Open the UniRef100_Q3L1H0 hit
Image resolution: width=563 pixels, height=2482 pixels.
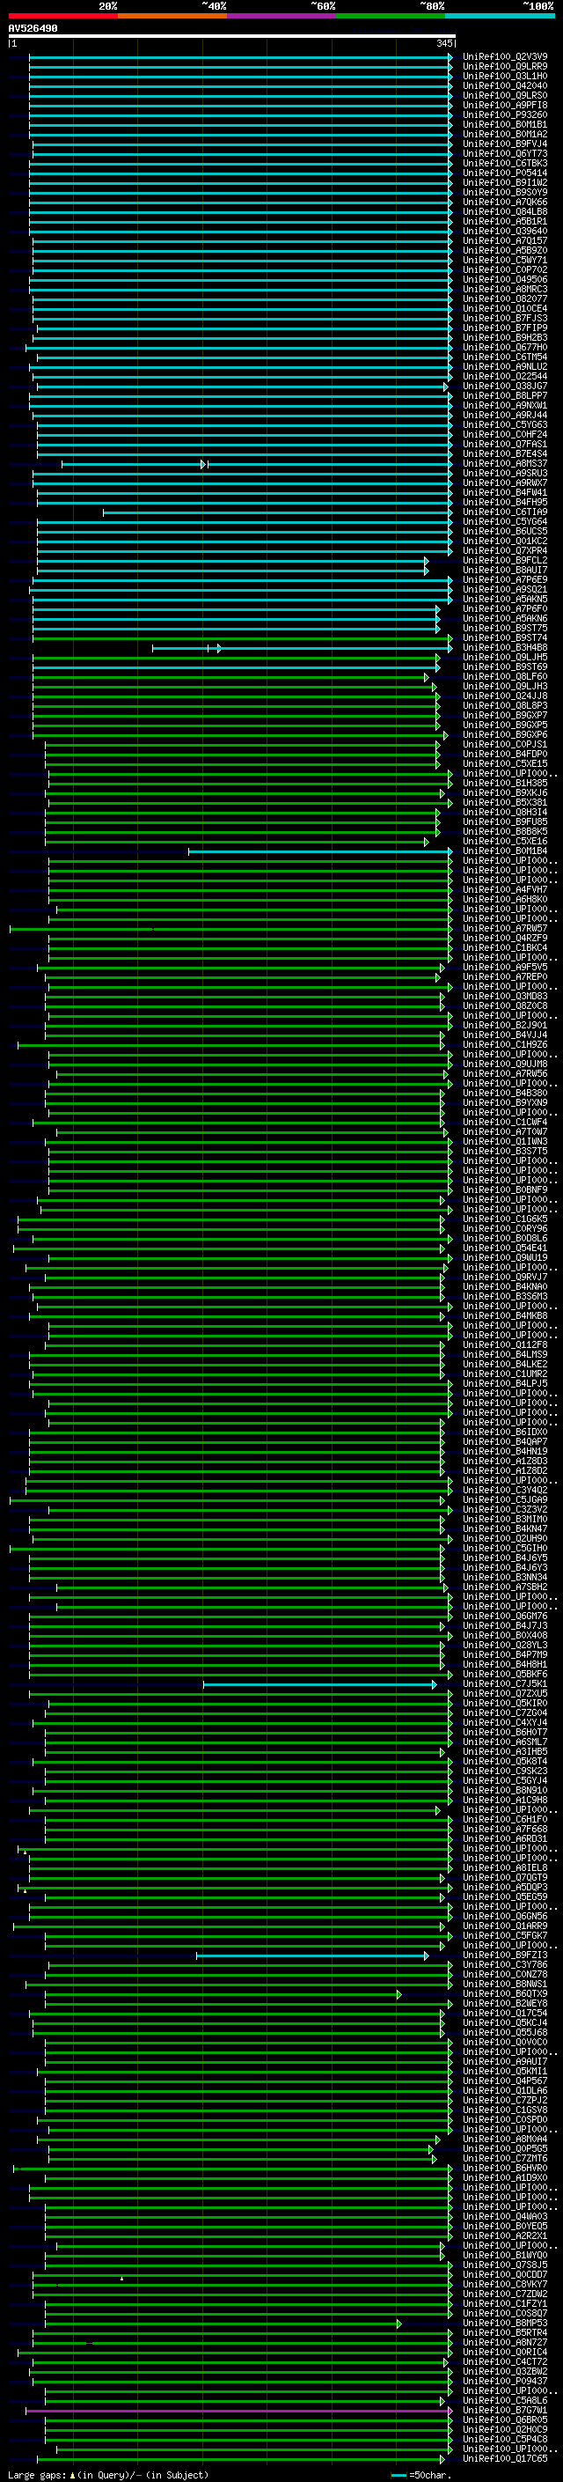pos(505,76)
